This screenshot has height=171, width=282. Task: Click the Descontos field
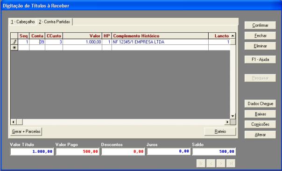coord(123,151)
